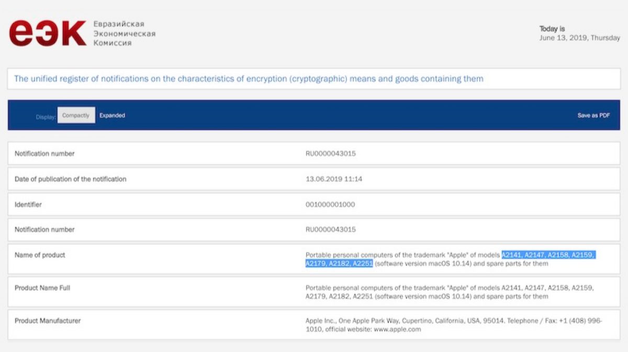Viewport: 628px width, 352px height.
Task: Click the red EEK logo
Action: [47, 33]
